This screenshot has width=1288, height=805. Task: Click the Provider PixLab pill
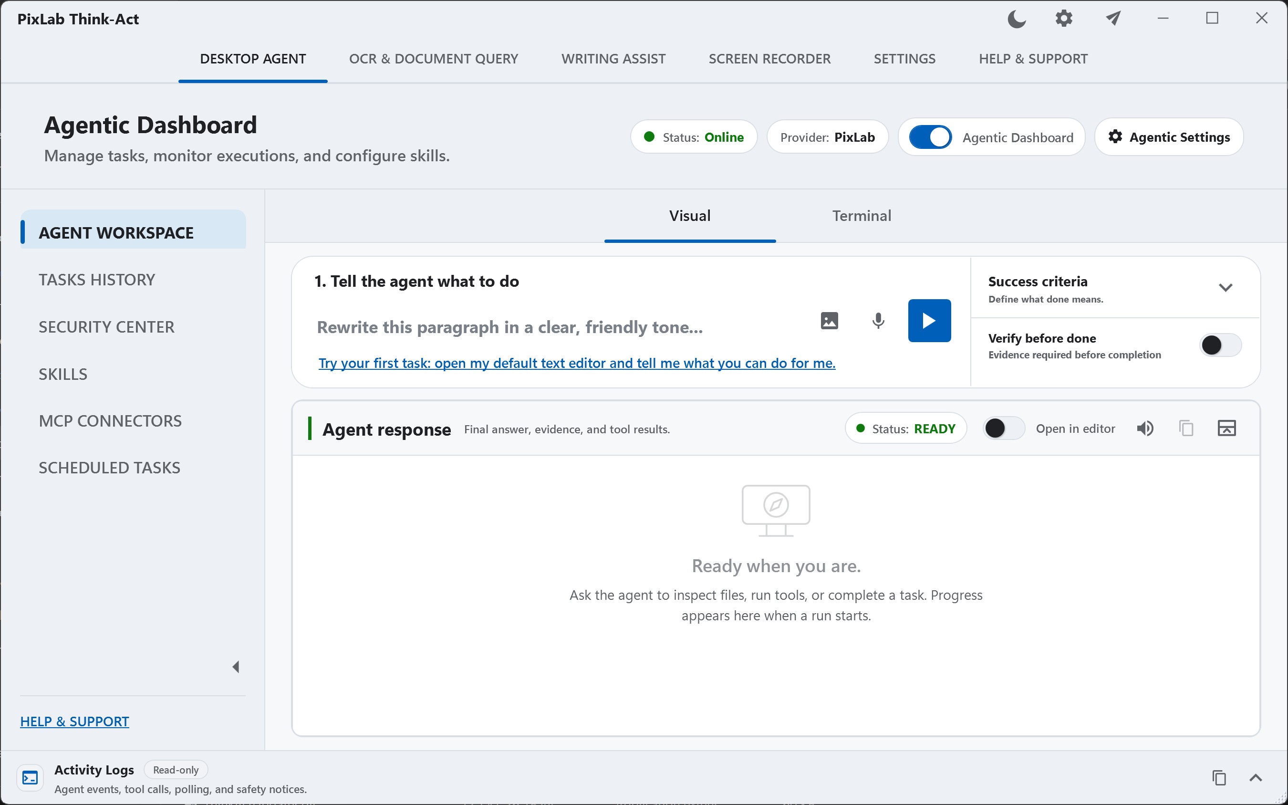click(827, 137)
